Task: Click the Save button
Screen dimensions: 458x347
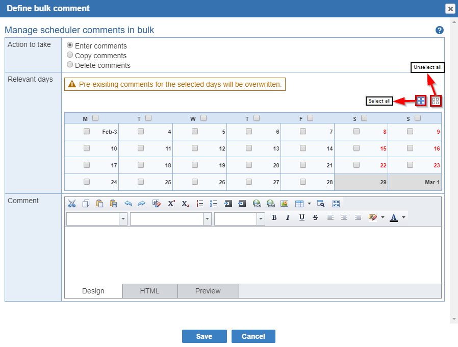Action: (x=204, y=336)
